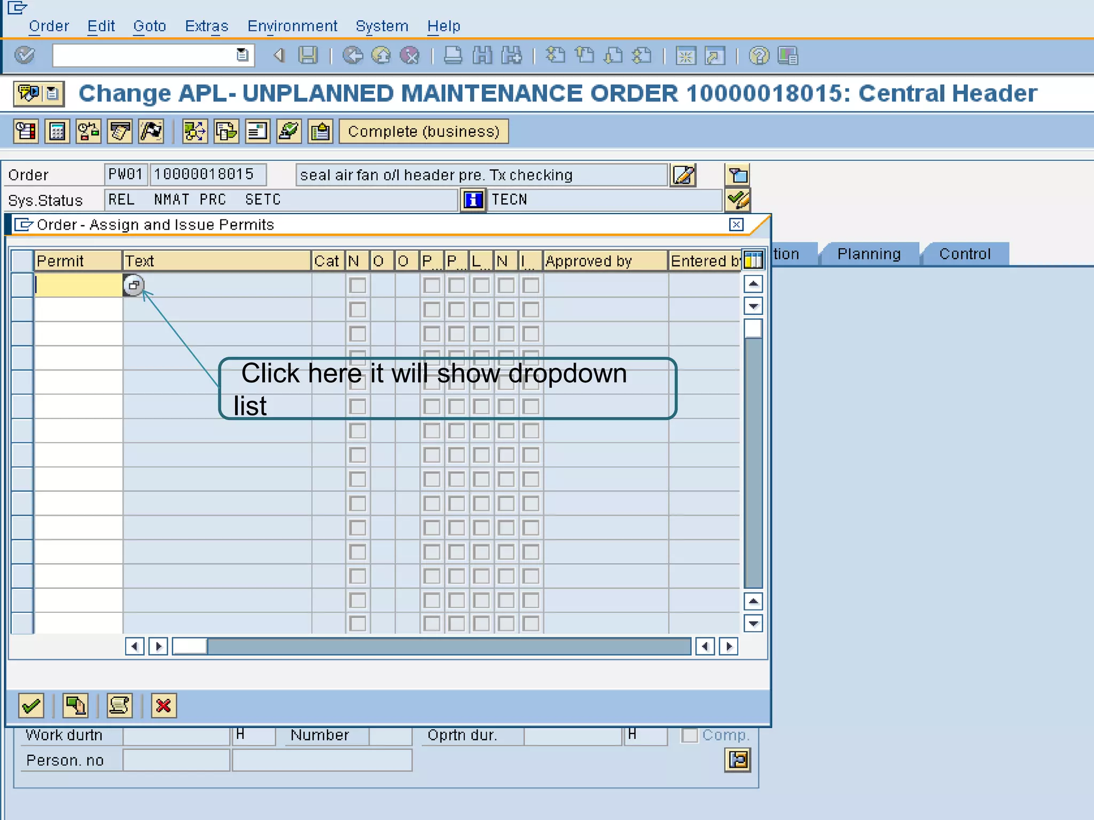Click the flag Technically Complete icon
The image size is (1094, 820).
pos(151,131)
